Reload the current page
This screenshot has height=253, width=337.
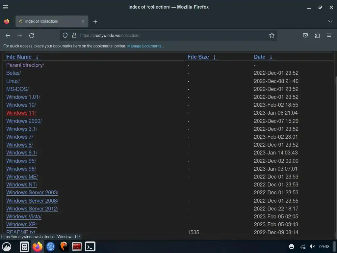[x=32, y=36]
